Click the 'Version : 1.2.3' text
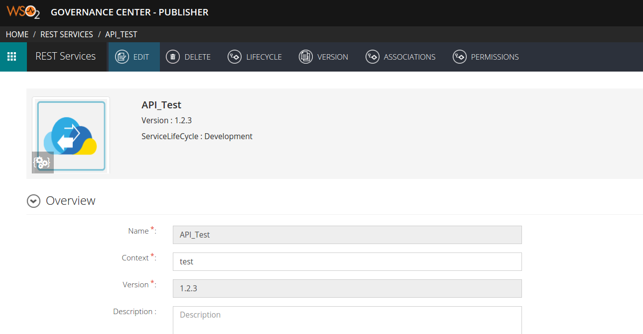 167,120
